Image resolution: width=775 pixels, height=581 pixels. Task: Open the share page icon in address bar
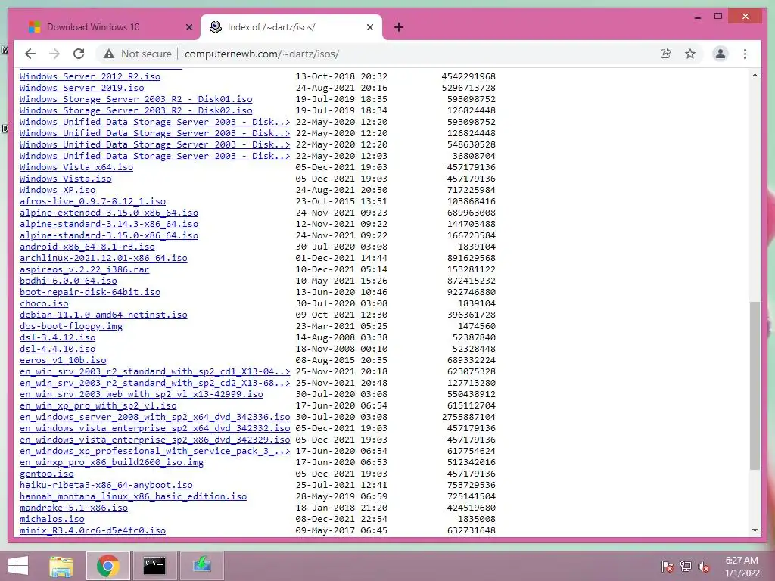click(x=666, y=54)
